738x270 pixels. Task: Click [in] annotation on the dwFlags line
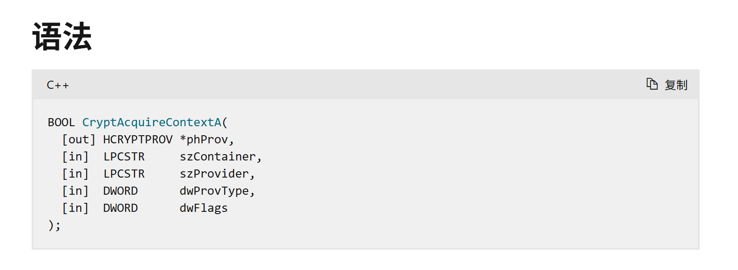click(75, 208)
